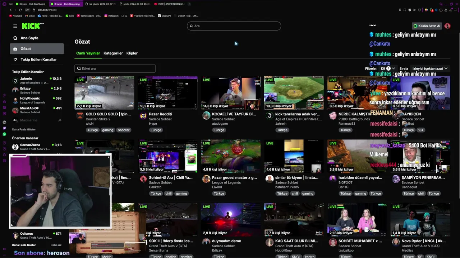Click the Opera menu logo in the browser corner
Screen dimensions: 460x258
(x=4, y=4)
